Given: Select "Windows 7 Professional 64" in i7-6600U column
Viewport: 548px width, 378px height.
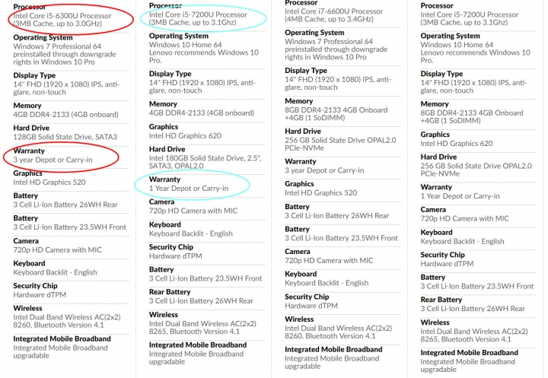Looking at the screenshot, I should tap(329, 42).
